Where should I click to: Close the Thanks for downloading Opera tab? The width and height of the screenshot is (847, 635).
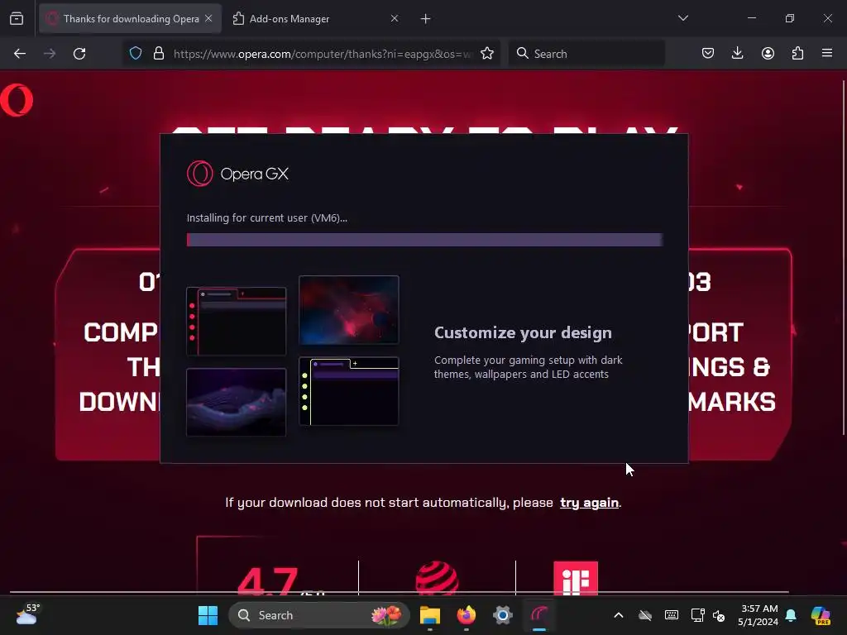click(x=208, y=18)
